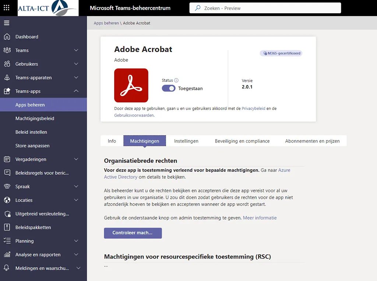Image resolution: width=377 pixels, height=281 pixels.
Task: Select the Beleidspakketten icon
Action: click(x=7, y=227)
